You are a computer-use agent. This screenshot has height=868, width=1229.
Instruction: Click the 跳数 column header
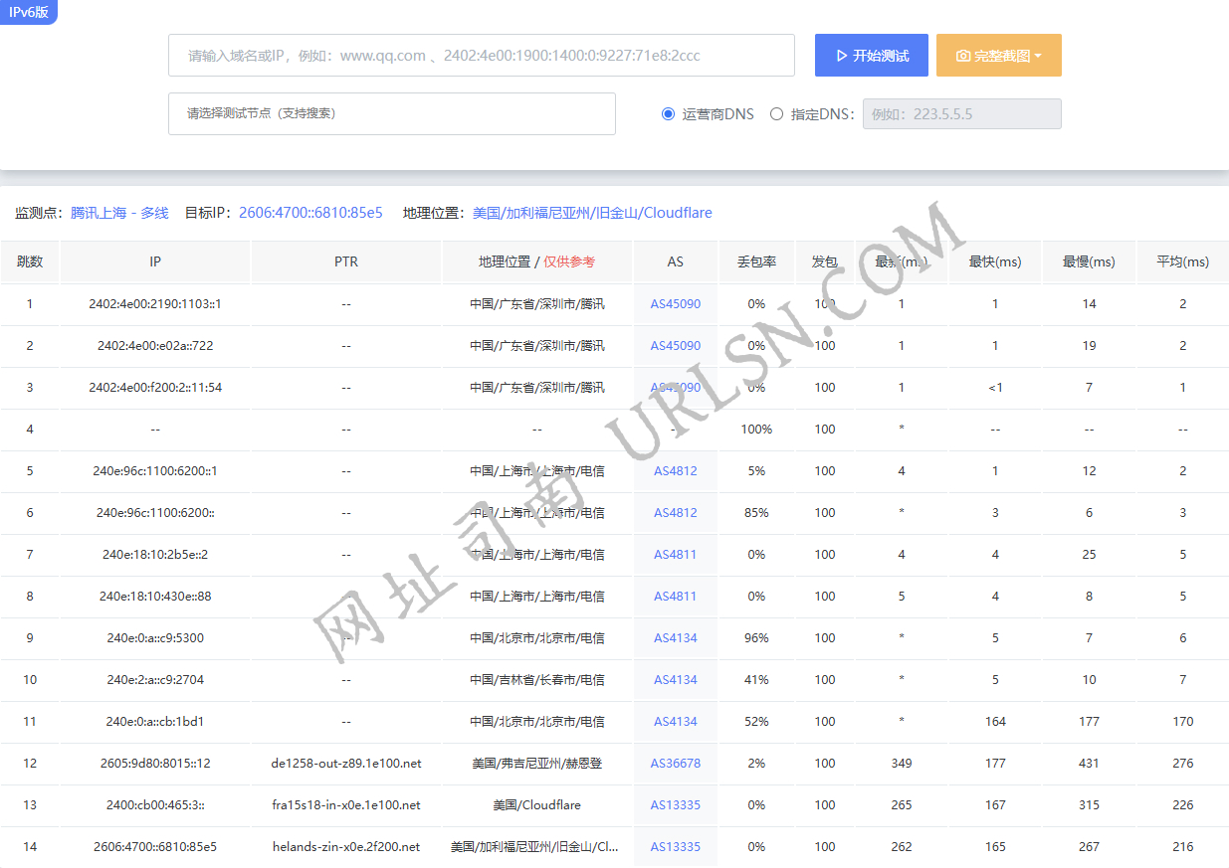[x=30, y=261]
